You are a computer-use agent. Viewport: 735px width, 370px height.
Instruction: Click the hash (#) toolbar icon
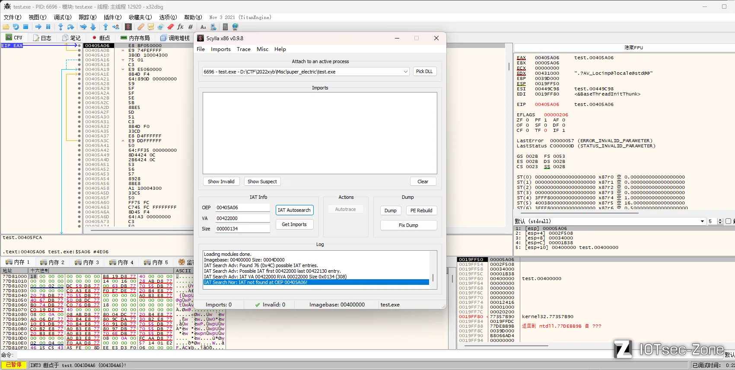click(191, 27)
